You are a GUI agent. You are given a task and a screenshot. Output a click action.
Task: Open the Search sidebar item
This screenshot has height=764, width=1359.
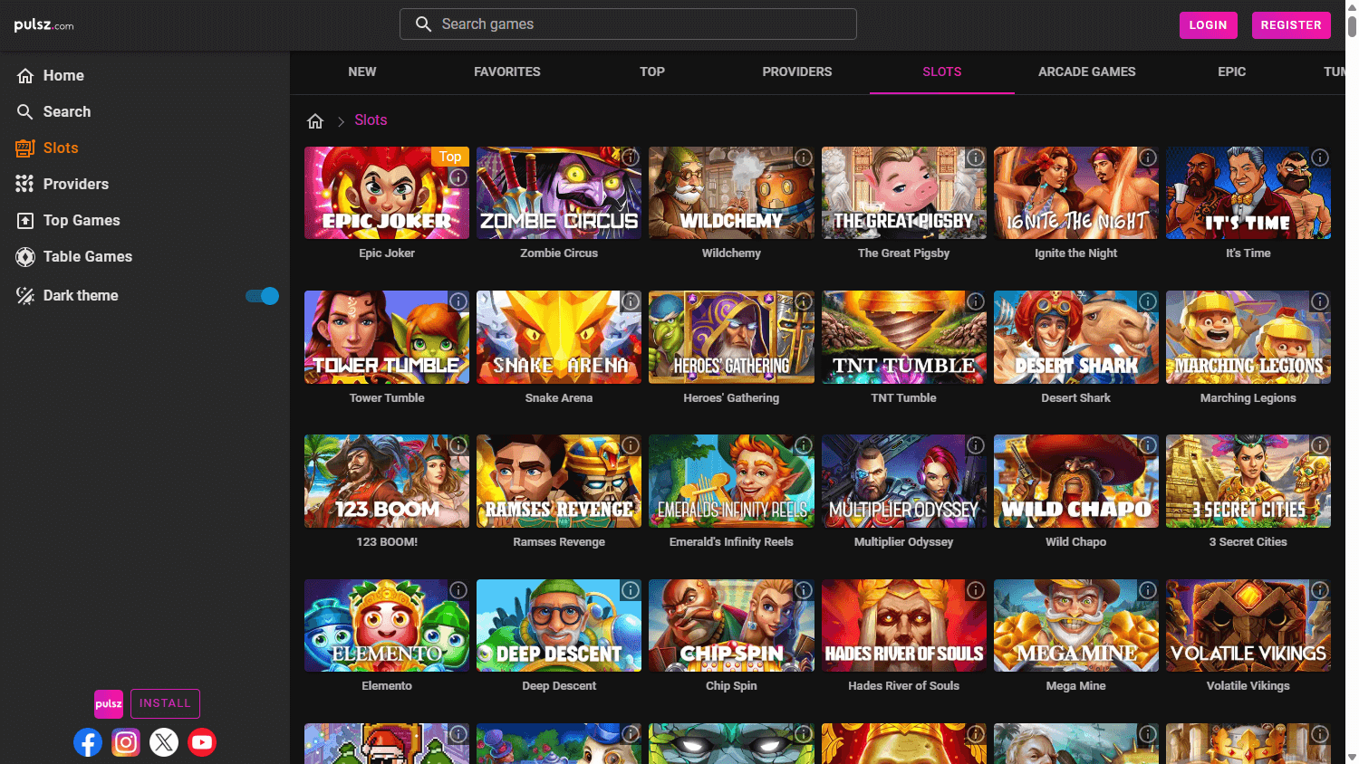click(69, 111)
